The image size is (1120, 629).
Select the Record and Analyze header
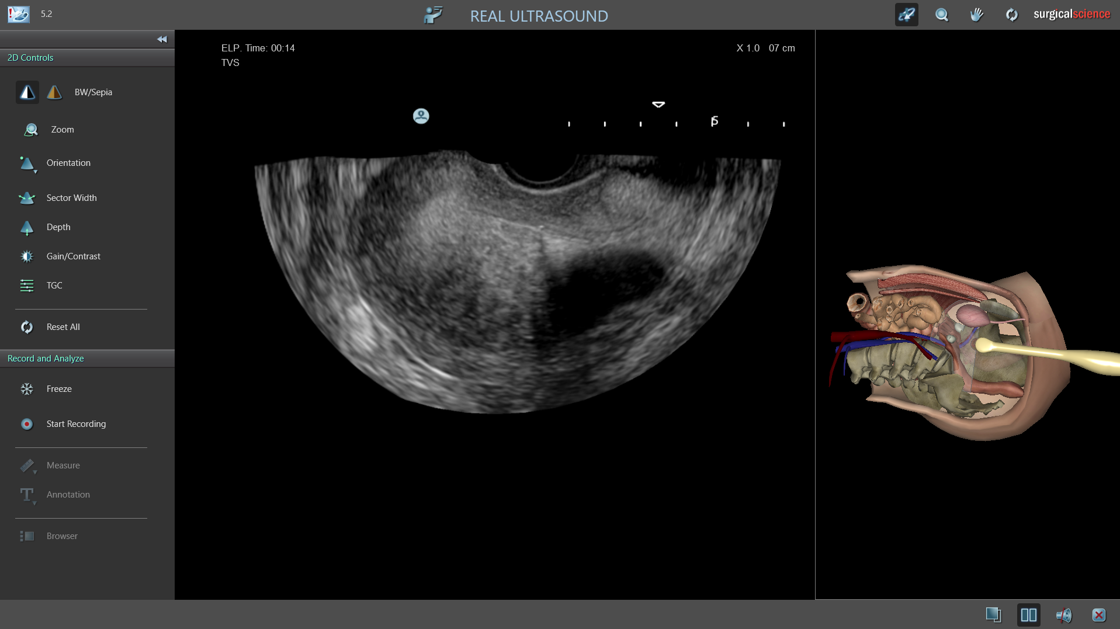pyautogui.click(x=46, y=359)
